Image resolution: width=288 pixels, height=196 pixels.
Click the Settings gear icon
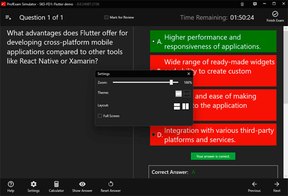coord(34,184)
